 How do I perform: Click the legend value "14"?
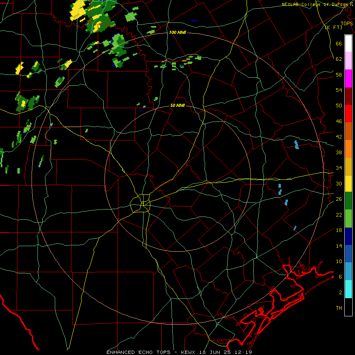pos(339,246)
